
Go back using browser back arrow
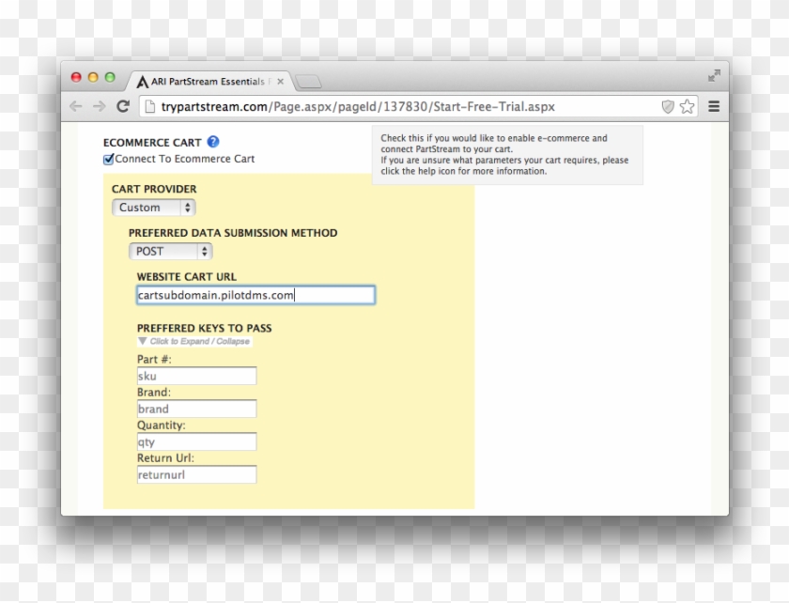(x=75, y=106)
